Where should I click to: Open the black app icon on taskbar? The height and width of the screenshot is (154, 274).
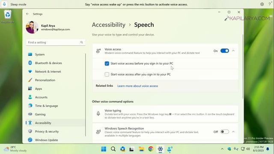click(131, 149)
